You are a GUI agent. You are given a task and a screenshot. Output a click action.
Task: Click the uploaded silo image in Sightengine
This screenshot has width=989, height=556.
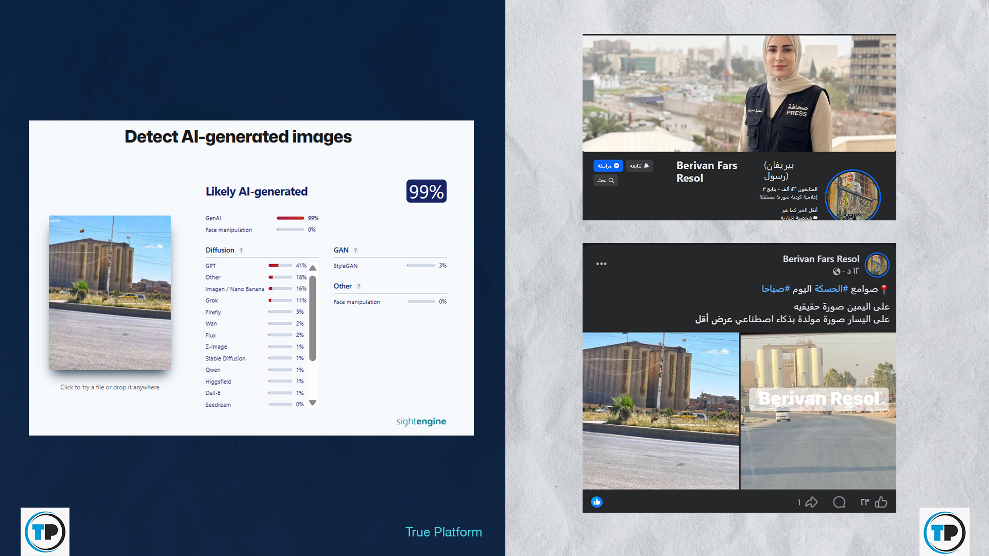tap(110, 292)
